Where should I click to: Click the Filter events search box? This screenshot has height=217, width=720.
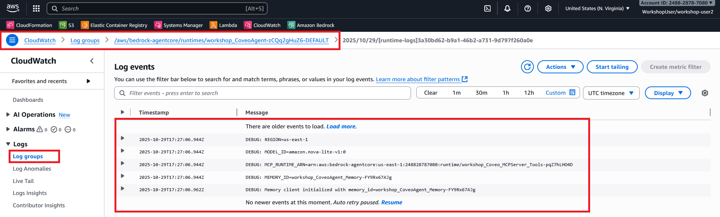coord(262,93)
